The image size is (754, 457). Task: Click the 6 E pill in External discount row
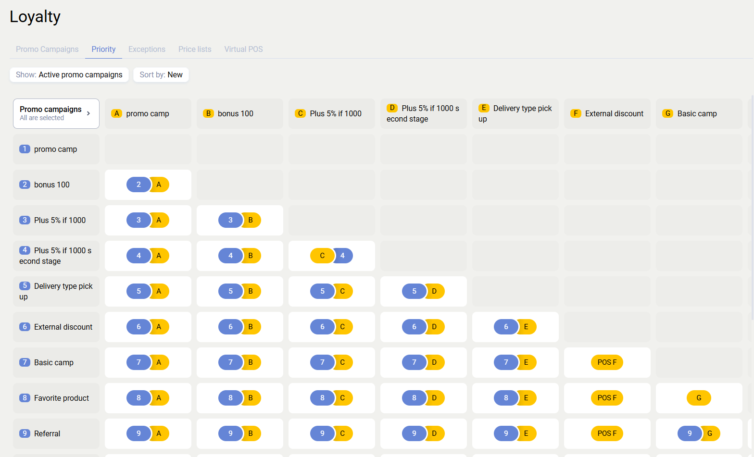pyautogui.click(x=515, y=327)
